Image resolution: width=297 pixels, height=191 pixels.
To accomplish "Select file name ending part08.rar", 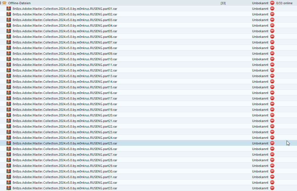I will (65, 48).
